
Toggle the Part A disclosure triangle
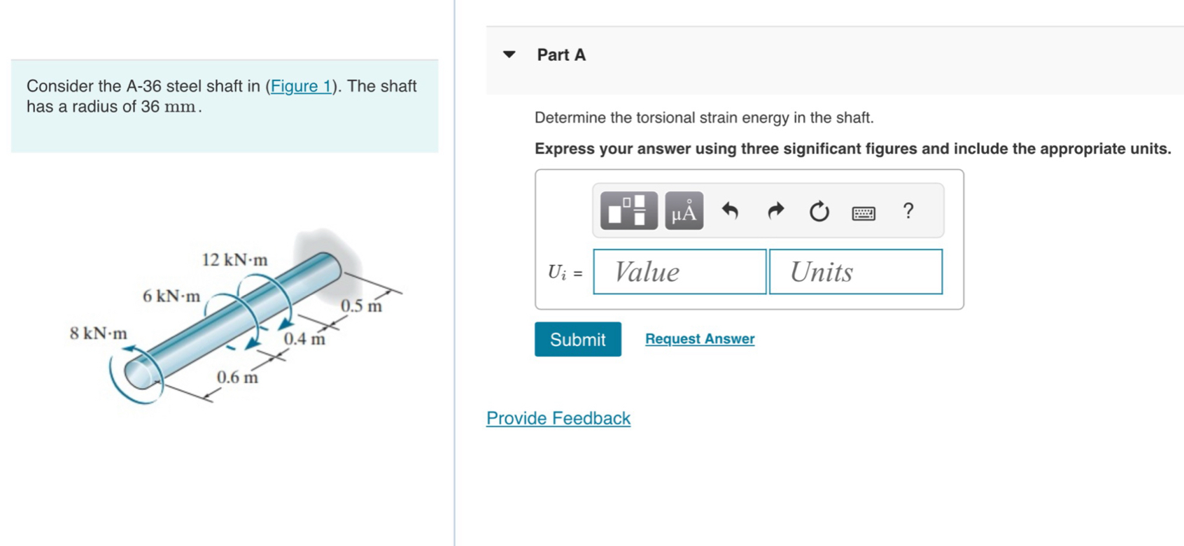click(x=509, y=55)
